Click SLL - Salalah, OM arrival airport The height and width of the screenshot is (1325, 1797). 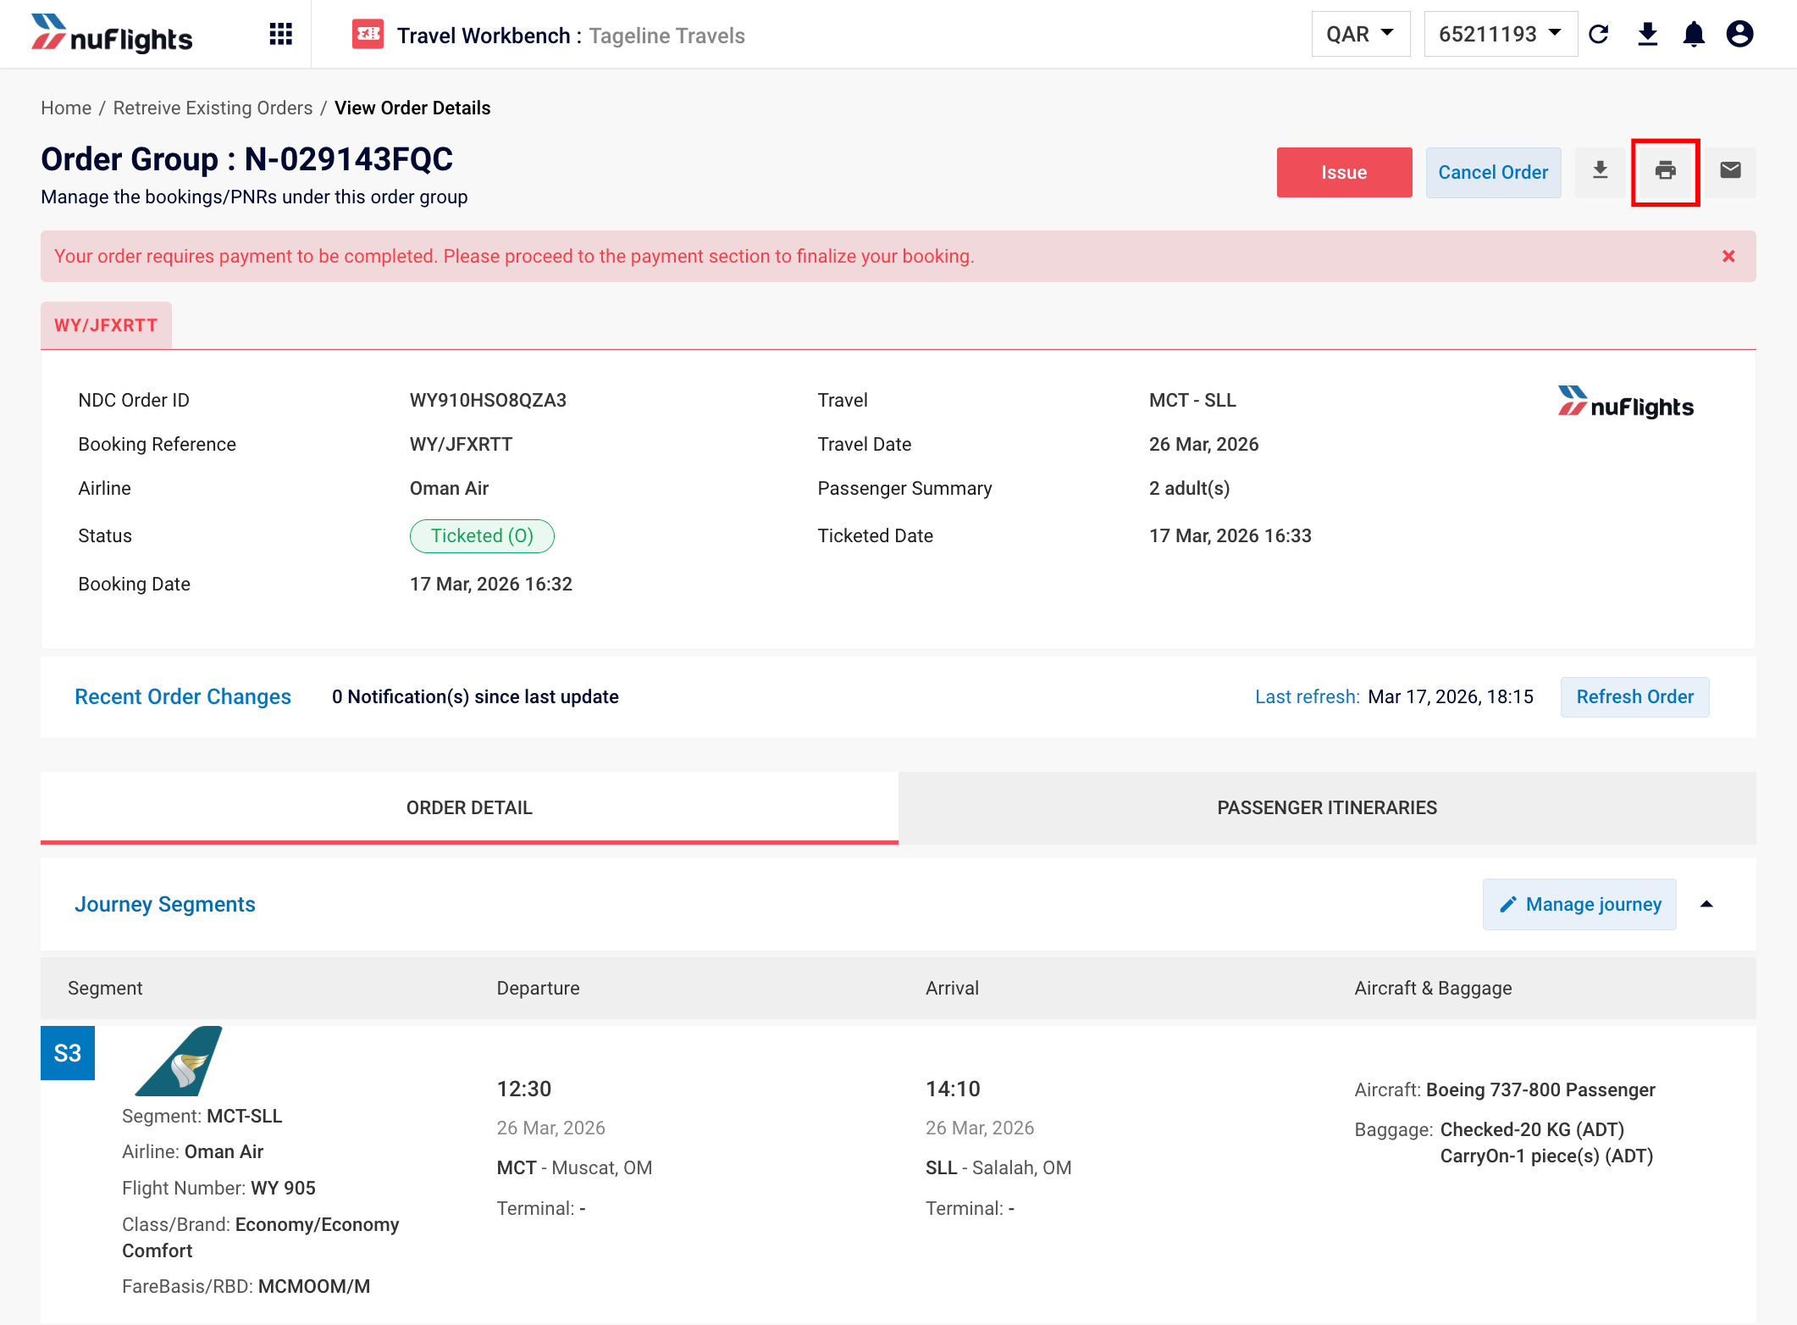click(998, 1167)
